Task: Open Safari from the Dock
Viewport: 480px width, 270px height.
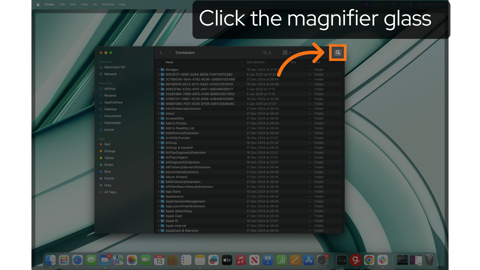Action: (77, 260)
